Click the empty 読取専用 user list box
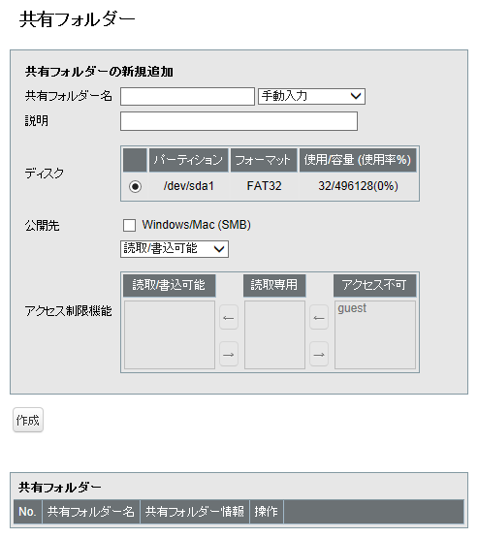The width and height of the screenshot is (478, 538). 274,334
